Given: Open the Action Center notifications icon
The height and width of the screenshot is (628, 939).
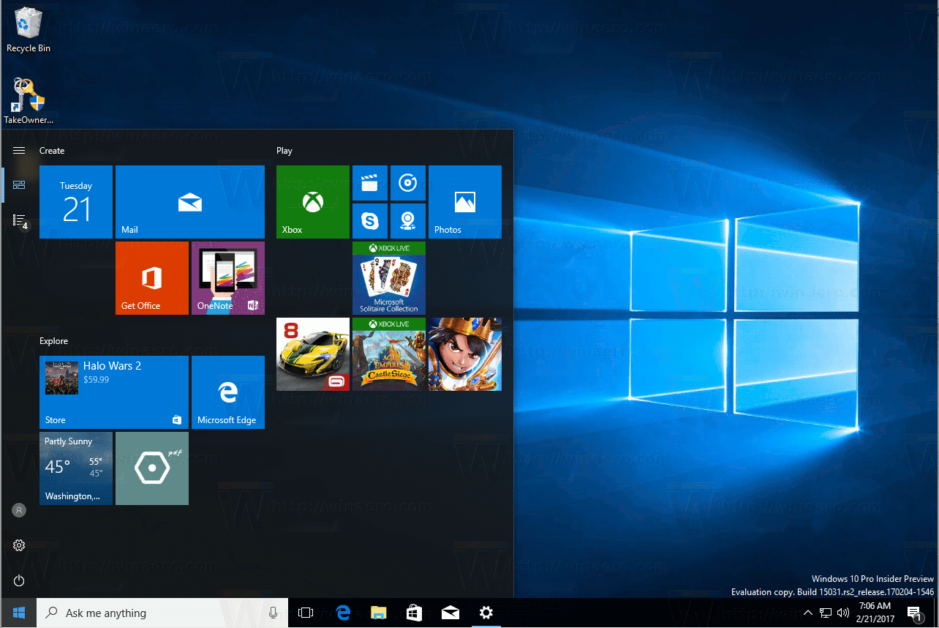Looking at the screenshot, I should (914, 613).
